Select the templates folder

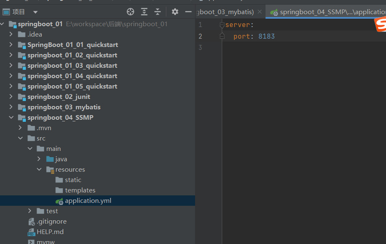coord(80,190)
